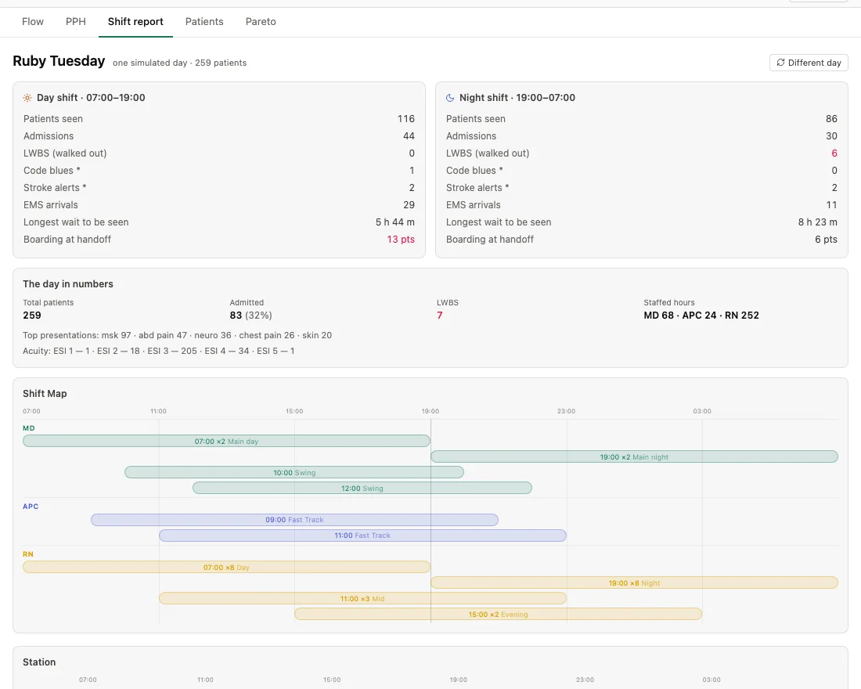Click the Night shift LWBS value 6
Viewport: 861px width, 689px height.
click(834, 153)
